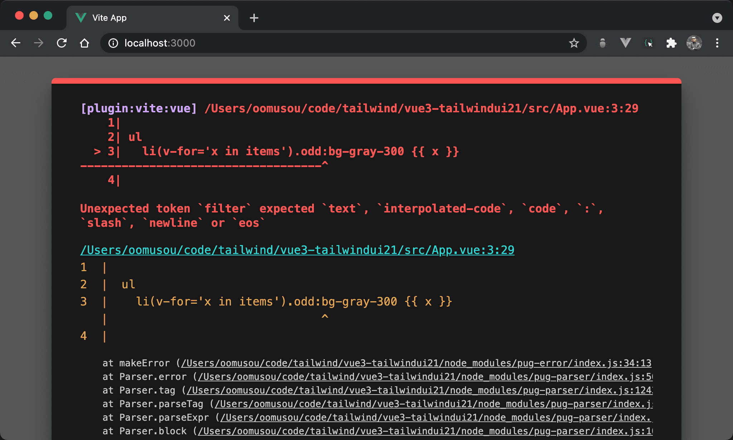Open a new tab with the plus button
This screenshot has height=440, width=733.
(254, 18)
